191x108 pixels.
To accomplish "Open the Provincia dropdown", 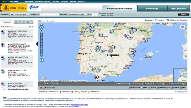I will (x=19, y=14).
